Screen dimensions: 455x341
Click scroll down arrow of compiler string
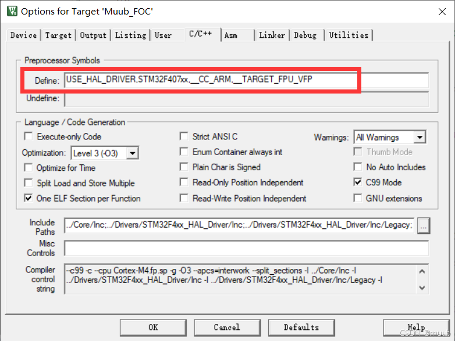422,288
